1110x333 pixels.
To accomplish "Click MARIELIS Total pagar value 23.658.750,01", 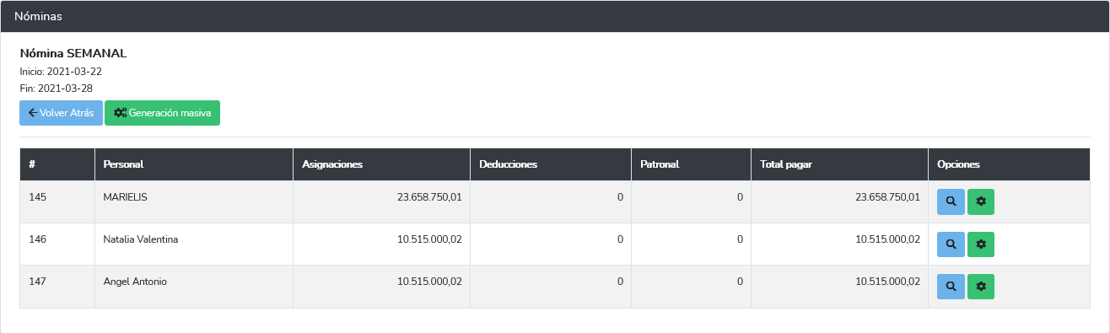I will 887,196.
